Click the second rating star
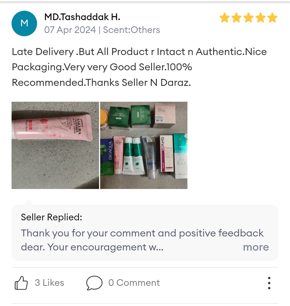Screen dimensions: 290x306 237,18
